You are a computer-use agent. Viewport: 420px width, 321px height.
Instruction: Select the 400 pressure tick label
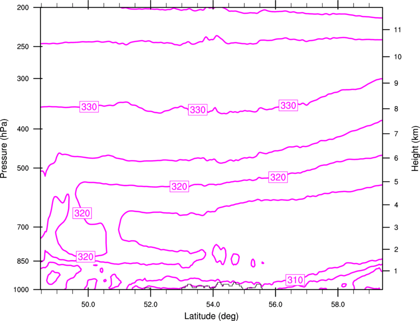[x=23, y=129]
